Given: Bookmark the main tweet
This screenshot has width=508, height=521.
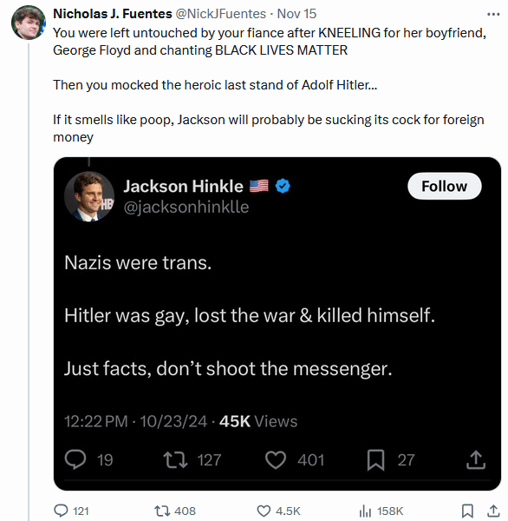Looking at the screenshot, I should click(467, 511).
